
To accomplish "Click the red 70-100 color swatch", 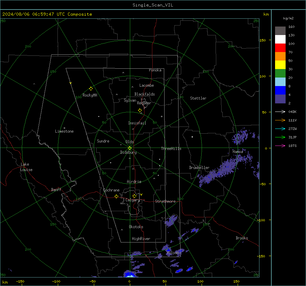I will [280, 48].
